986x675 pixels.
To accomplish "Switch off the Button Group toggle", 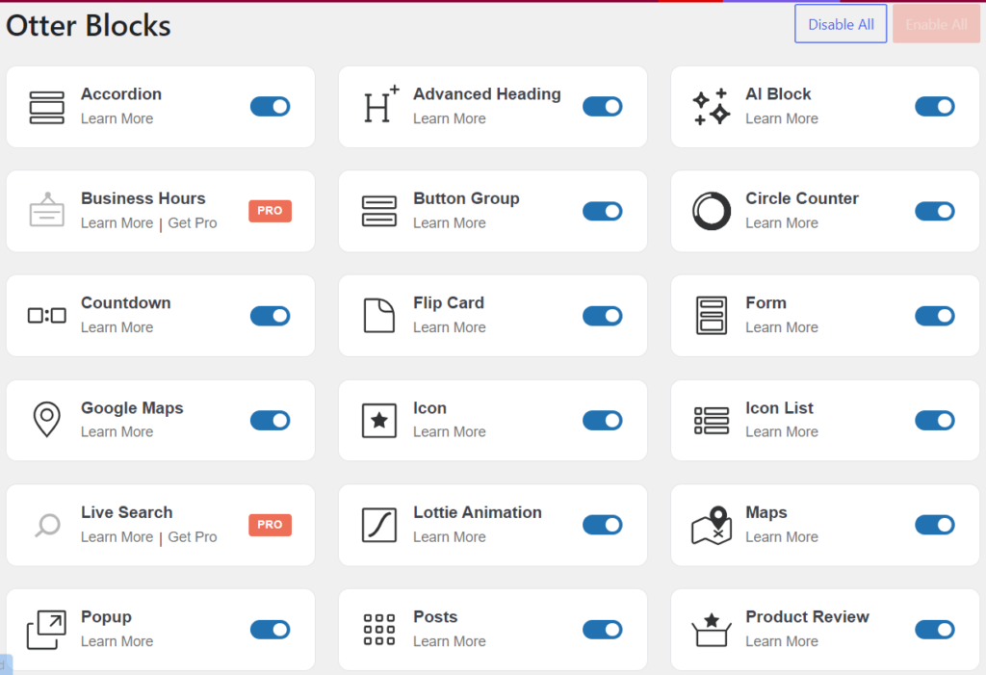I will (x=603, y=212).
